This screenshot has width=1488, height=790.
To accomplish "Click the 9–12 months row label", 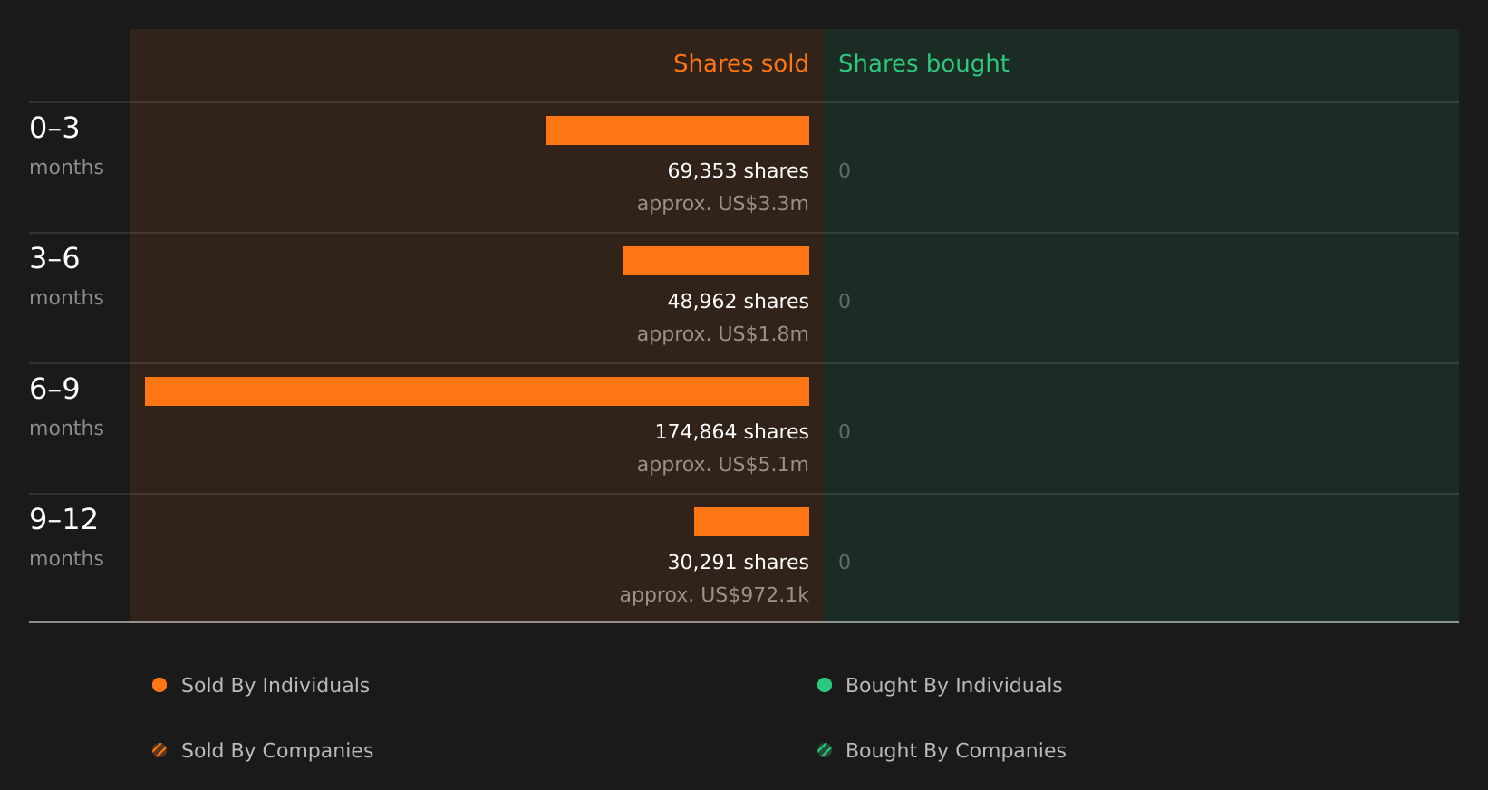I will [66, 537].
